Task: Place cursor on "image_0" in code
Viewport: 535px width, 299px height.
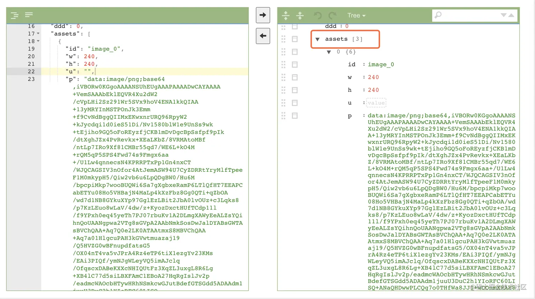Action: pyautogui.click(x=104, y=49)
